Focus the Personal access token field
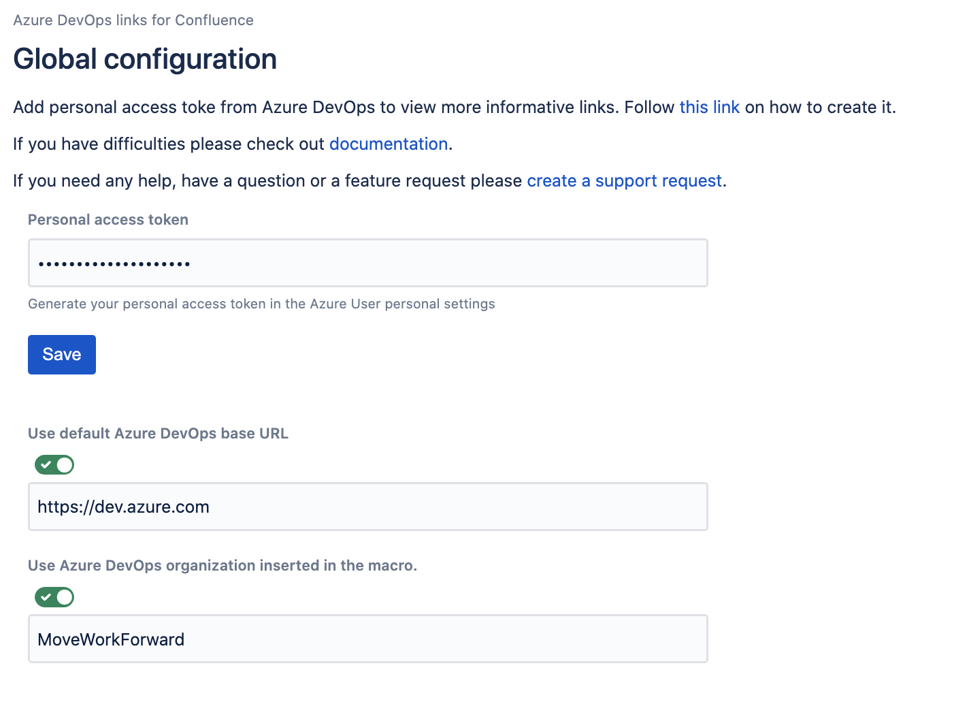The image size is (954, 719). pos(367,263)
